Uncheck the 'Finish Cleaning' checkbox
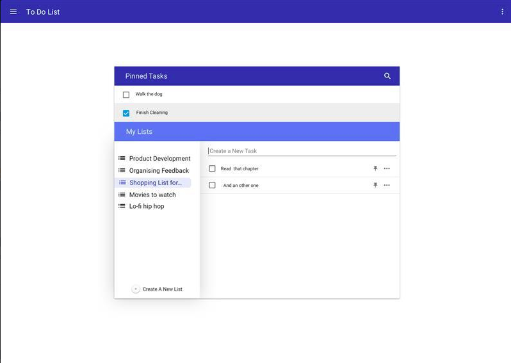Image resolution: width=511 pixels, height=363 pixels. (x=126, y=113)
